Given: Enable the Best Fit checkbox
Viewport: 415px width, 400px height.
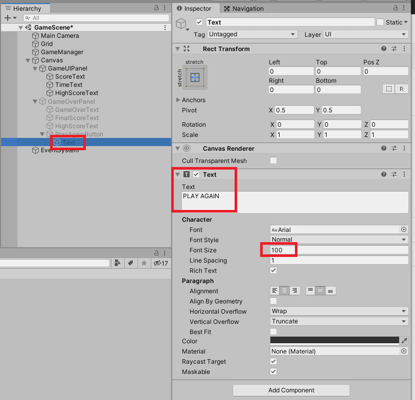Looking at the screenshot, I should coord(273,332).
